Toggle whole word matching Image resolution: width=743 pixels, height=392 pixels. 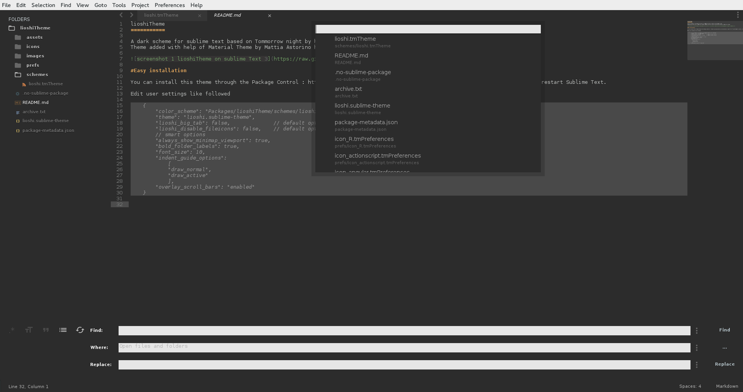click(x=45, y=330)
